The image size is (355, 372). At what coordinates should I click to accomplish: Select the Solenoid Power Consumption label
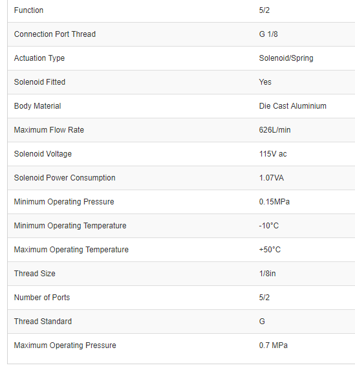65,178
